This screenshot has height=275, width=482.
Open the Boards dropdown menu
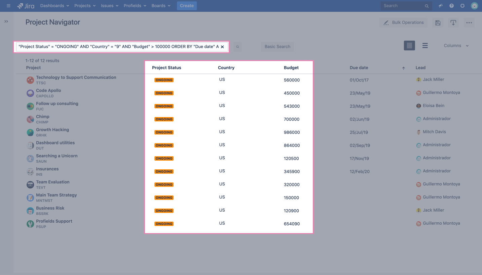pyautogui.click(x=161, y=6)
